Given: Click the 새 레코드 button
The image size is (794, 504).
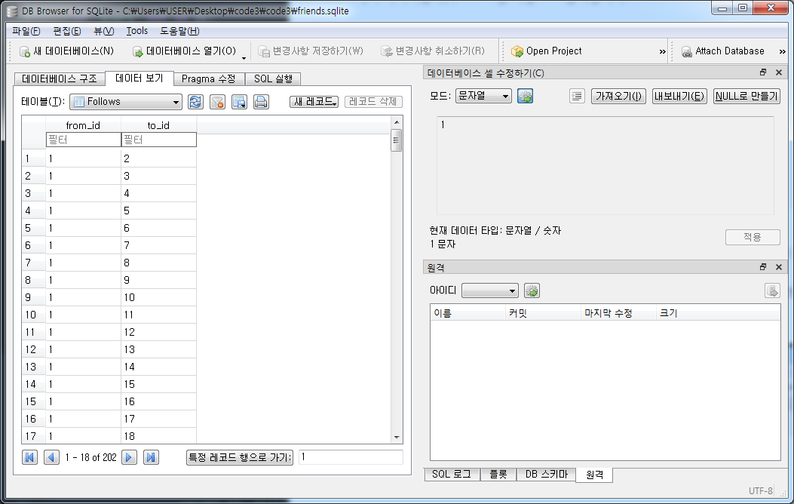Looking at the screenshot, I should [314, 102].
